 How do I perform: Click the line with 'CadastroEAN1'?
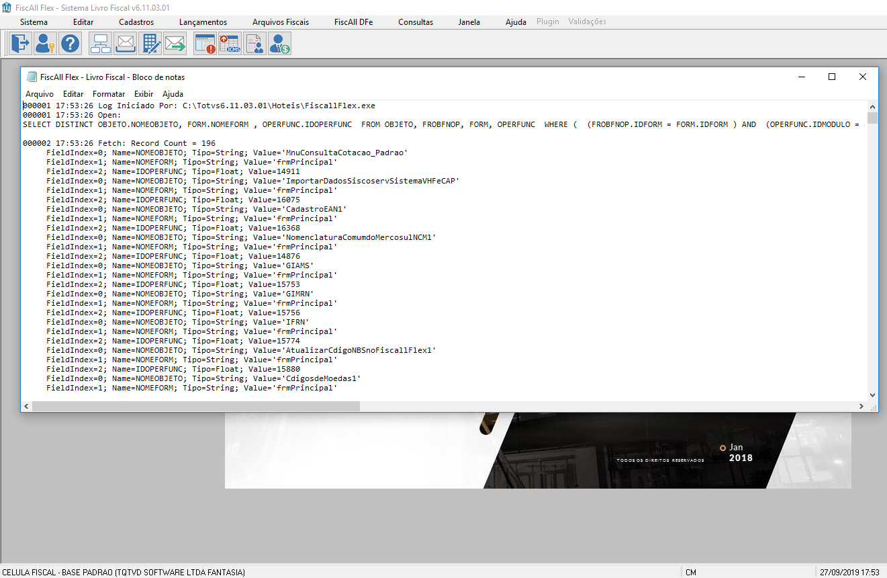197,209
